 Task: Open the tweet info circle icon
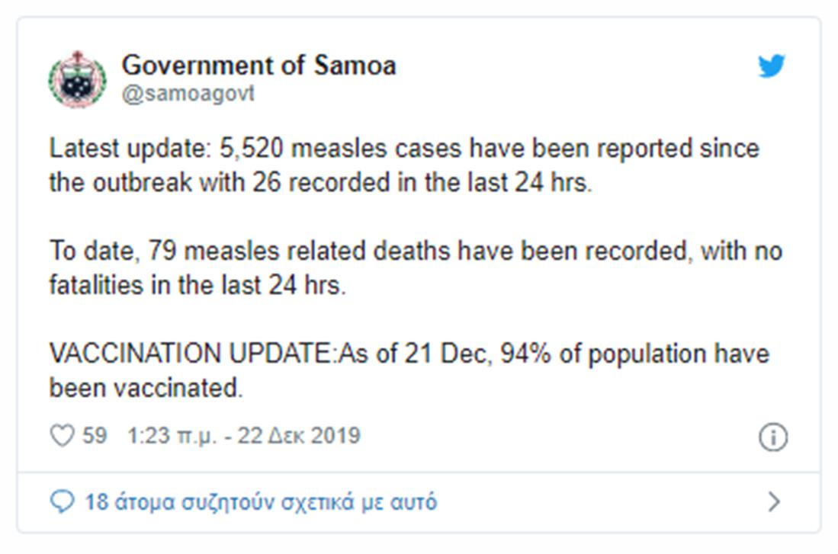click(772, 437)
